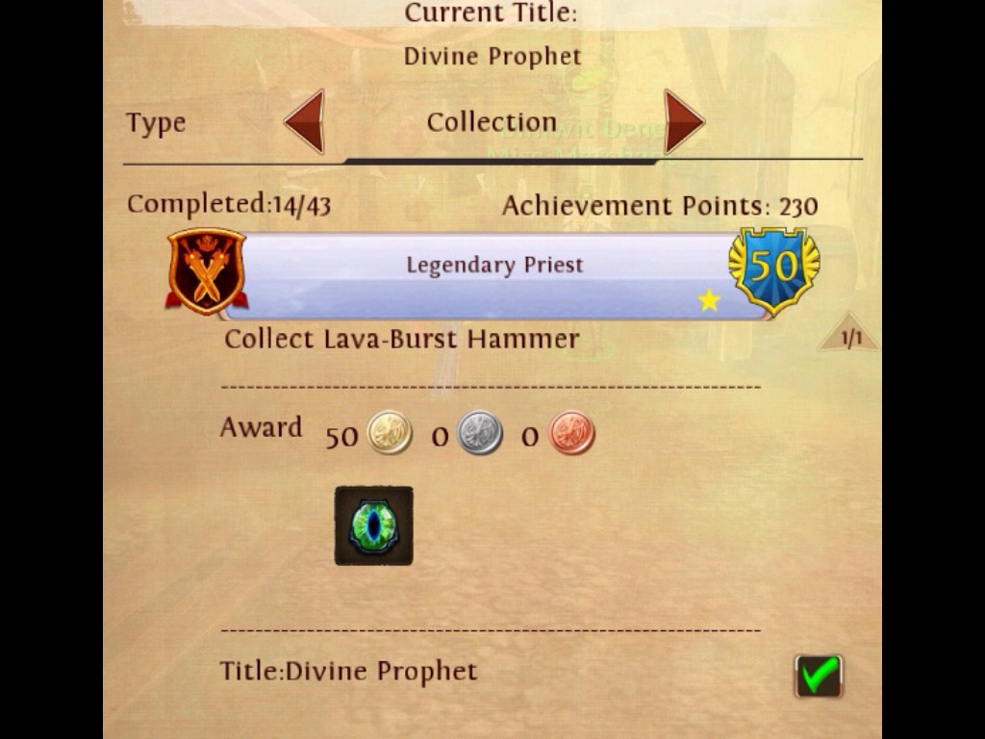Click the Title:Divine Prophet text
This screenshot has height=739, width=985.
pos(348,671)
